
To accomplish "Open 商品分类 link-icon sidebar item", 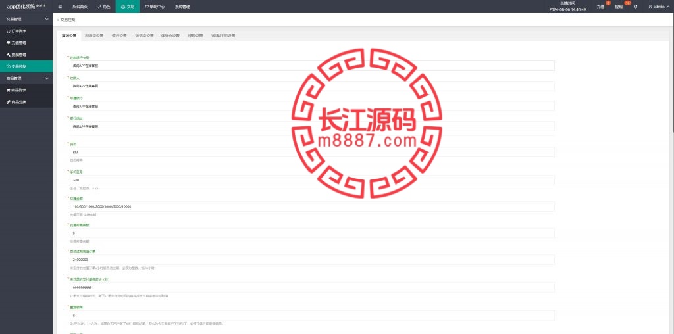I will [26, 102].
